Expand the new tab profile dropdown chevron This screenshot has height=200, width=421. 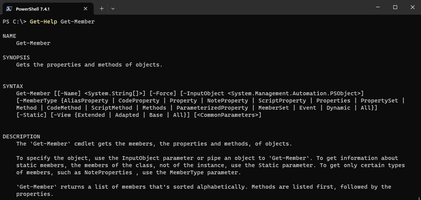pos(113,8)
